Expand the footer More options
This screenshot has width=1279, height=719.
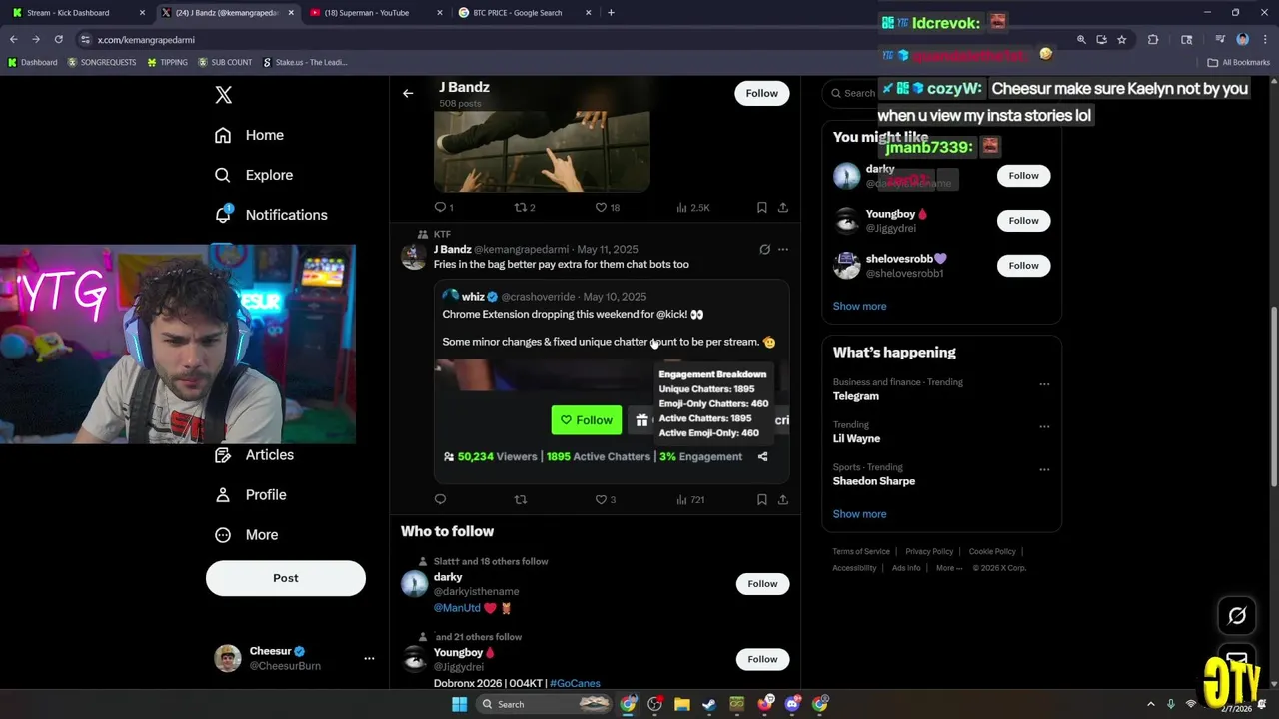pos(949,568)
